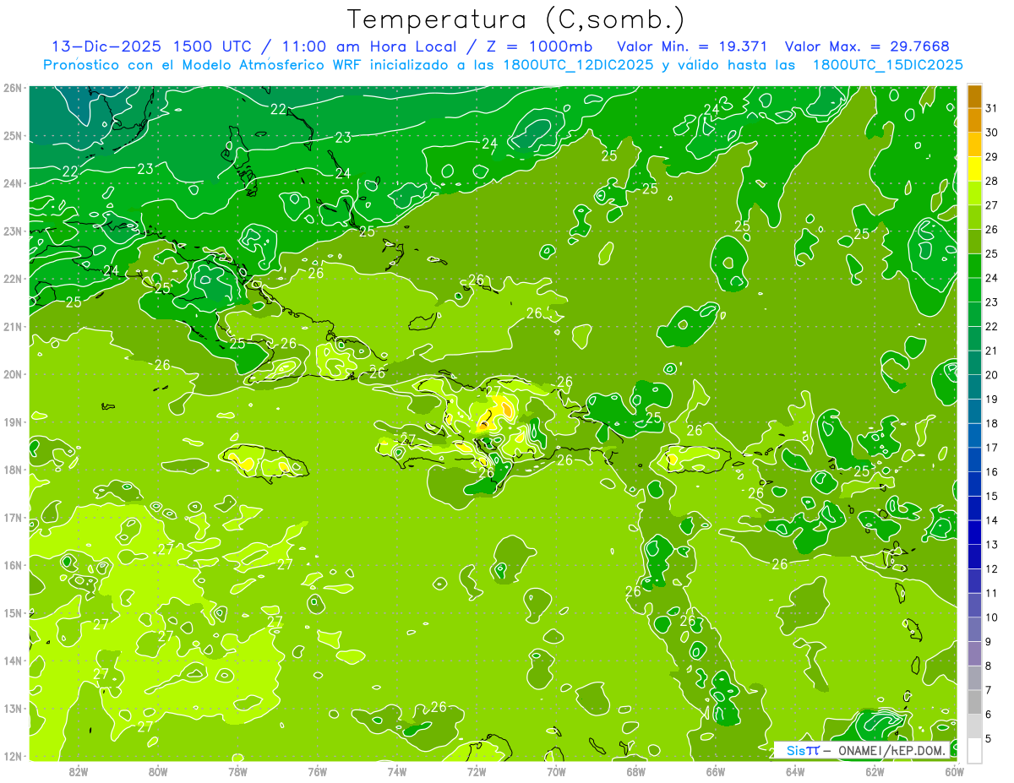Click the color scale value 29
This screenshot has width=1014, height=783.
(x=992, y=157)
